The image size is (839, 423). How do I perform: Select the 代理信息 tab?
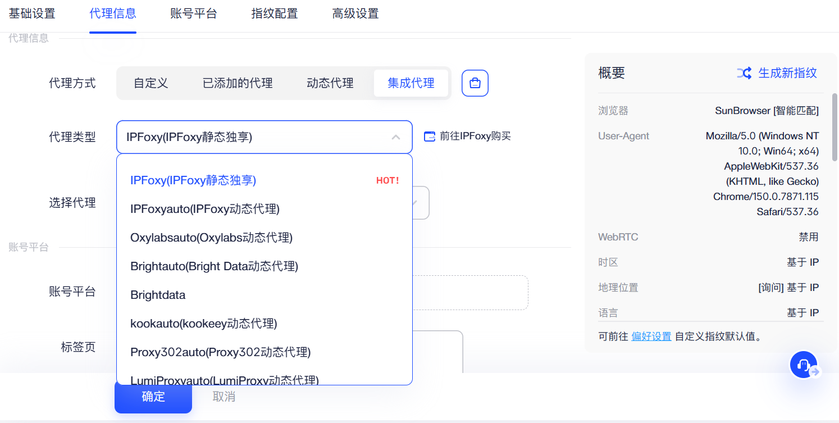(x=113, y=13)
